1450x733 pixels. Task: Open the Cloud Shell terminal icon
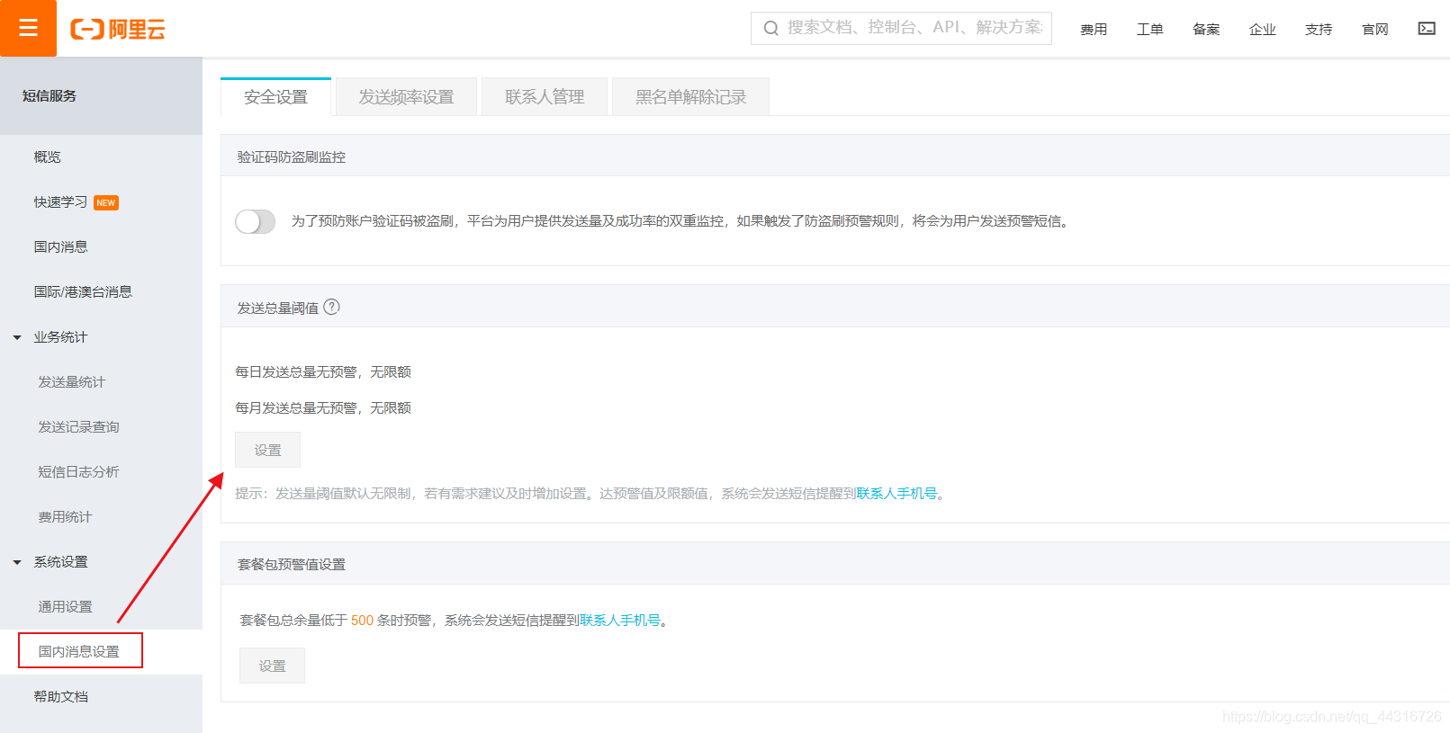click(1427, 29)
